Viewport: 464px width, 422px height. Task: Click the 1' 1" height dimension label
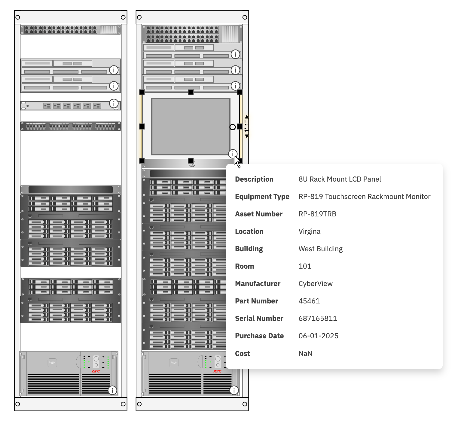pos(247,126)
